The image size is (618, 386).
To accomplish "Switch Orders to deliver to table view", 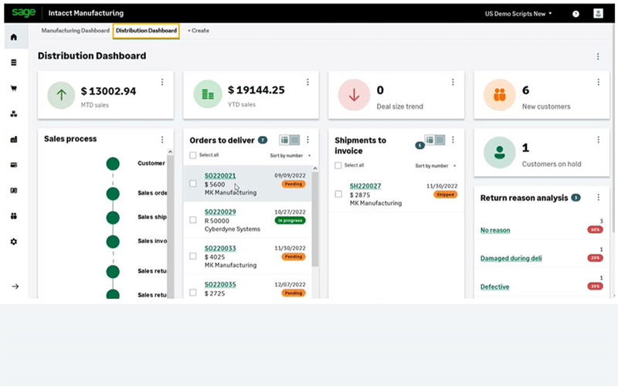I will pos(294,140).
